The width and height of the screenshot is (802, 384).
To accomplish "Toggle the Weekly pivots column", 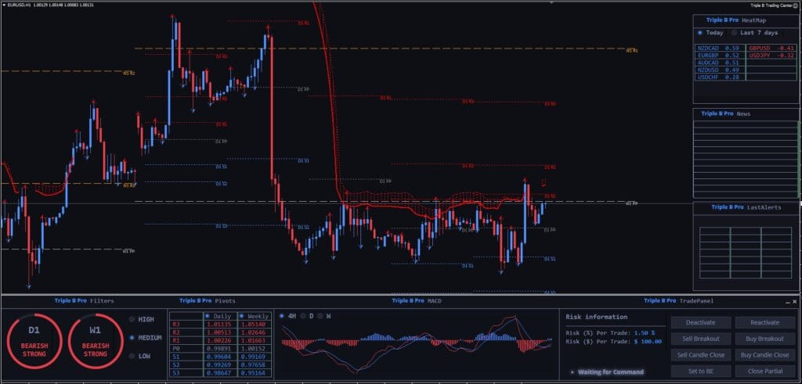I will tap(255, 316).
